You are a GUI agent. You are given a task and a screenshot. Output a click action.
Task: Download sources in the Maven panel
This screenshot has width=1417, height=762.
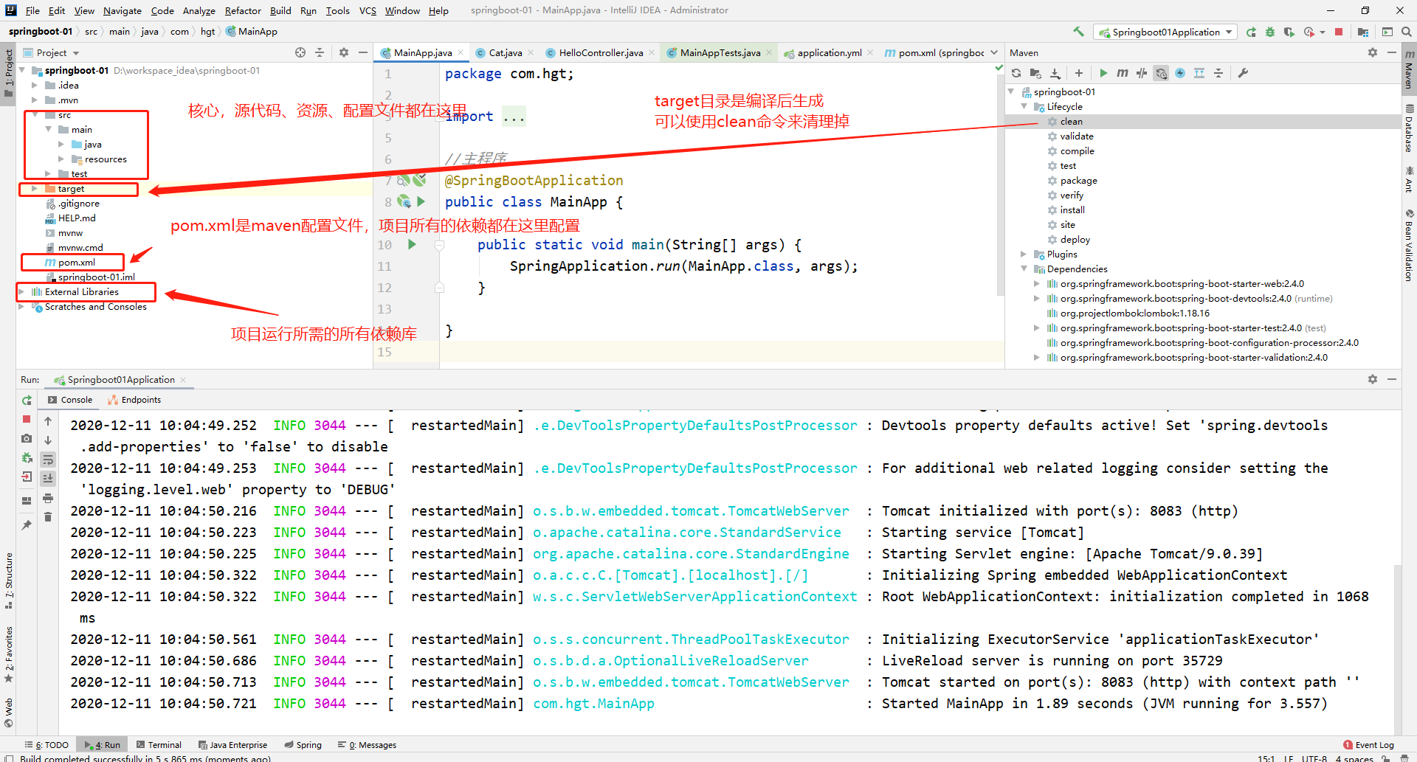click(x=1055, y=73)
